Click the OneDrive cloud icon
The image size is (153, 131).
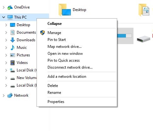(x=10, y=8)
